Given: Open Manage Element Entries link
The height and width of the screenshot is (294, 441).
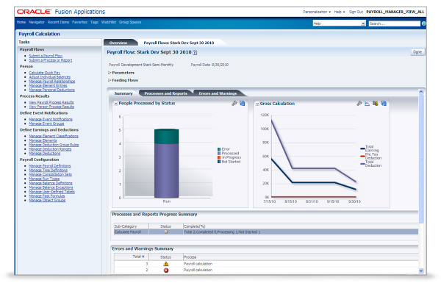Looking at the screenshot, I should click(48, 85).
